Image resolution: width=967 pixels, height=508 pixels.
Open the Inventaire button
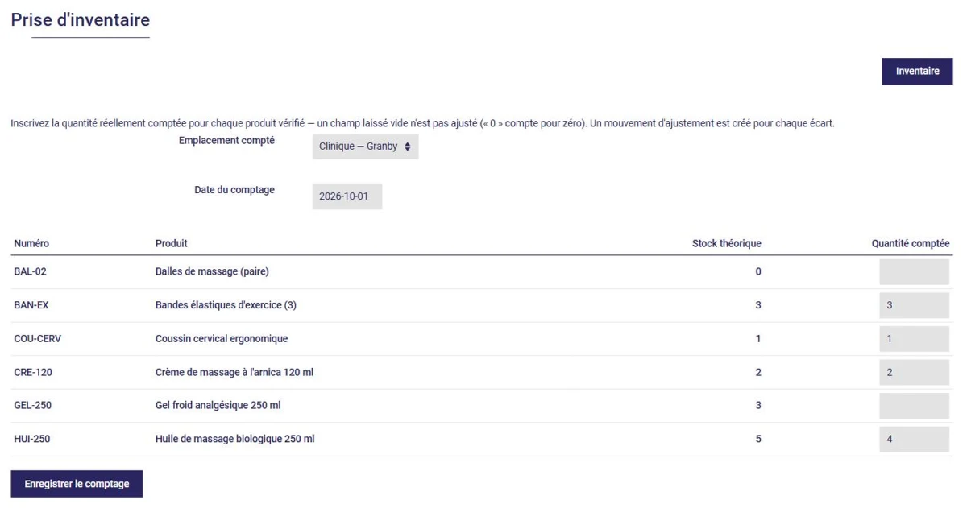pyautogui.click(x=917, y=71)
